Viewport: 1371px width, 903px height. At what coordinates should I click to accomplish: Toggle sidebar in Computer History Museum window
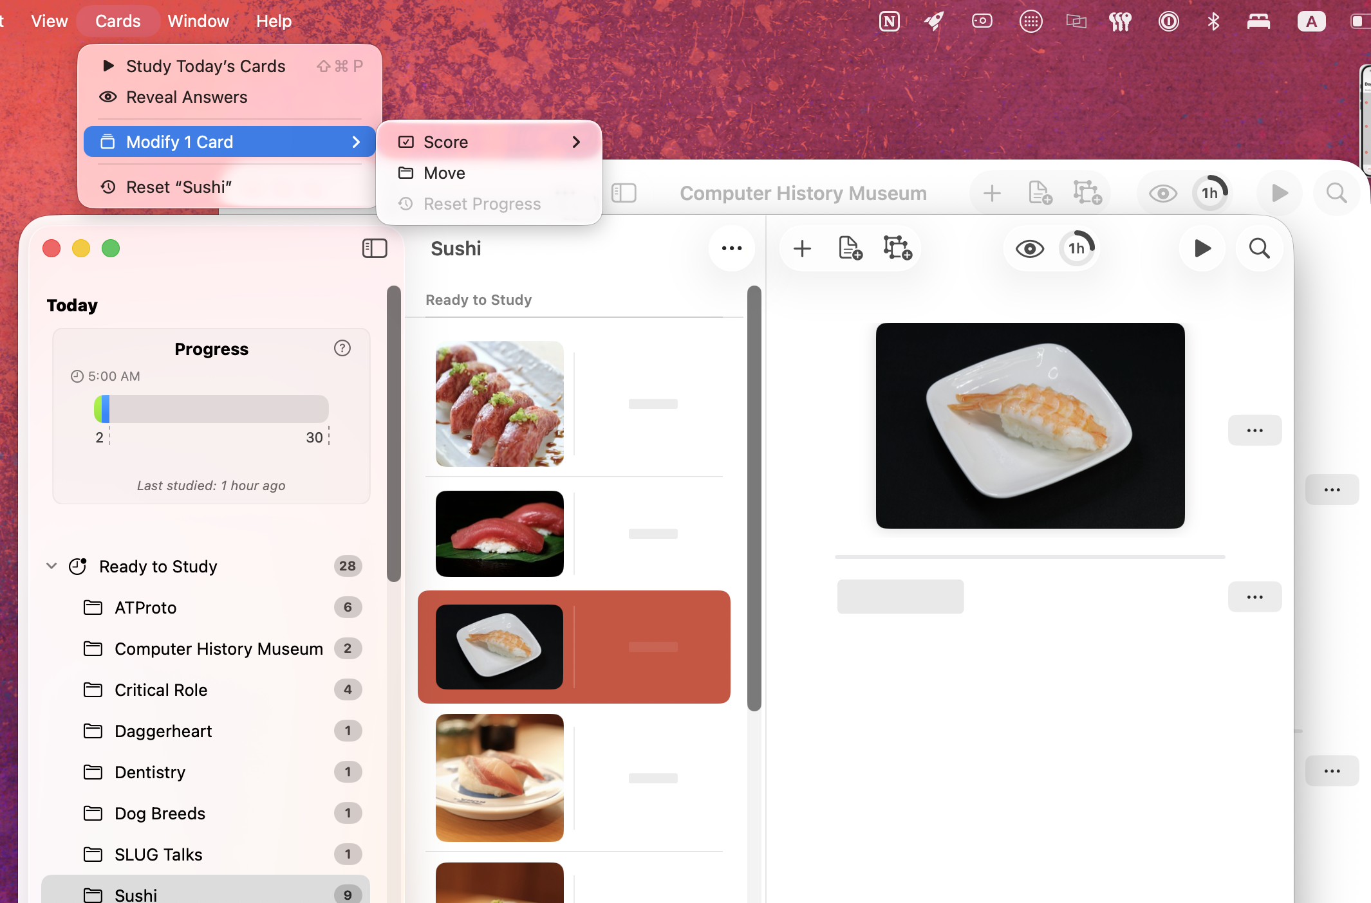pos(624,193)
